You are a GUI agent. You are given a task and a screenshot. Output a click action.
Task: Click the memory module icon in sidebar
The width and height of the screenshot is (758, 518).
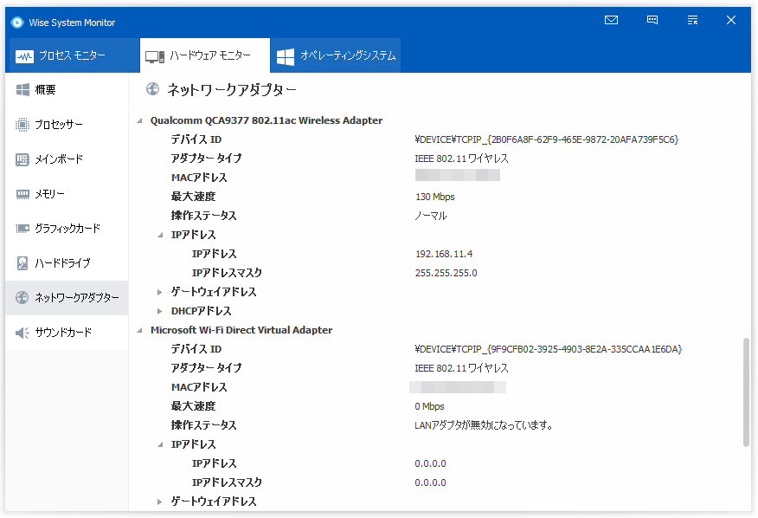[22, 194]
